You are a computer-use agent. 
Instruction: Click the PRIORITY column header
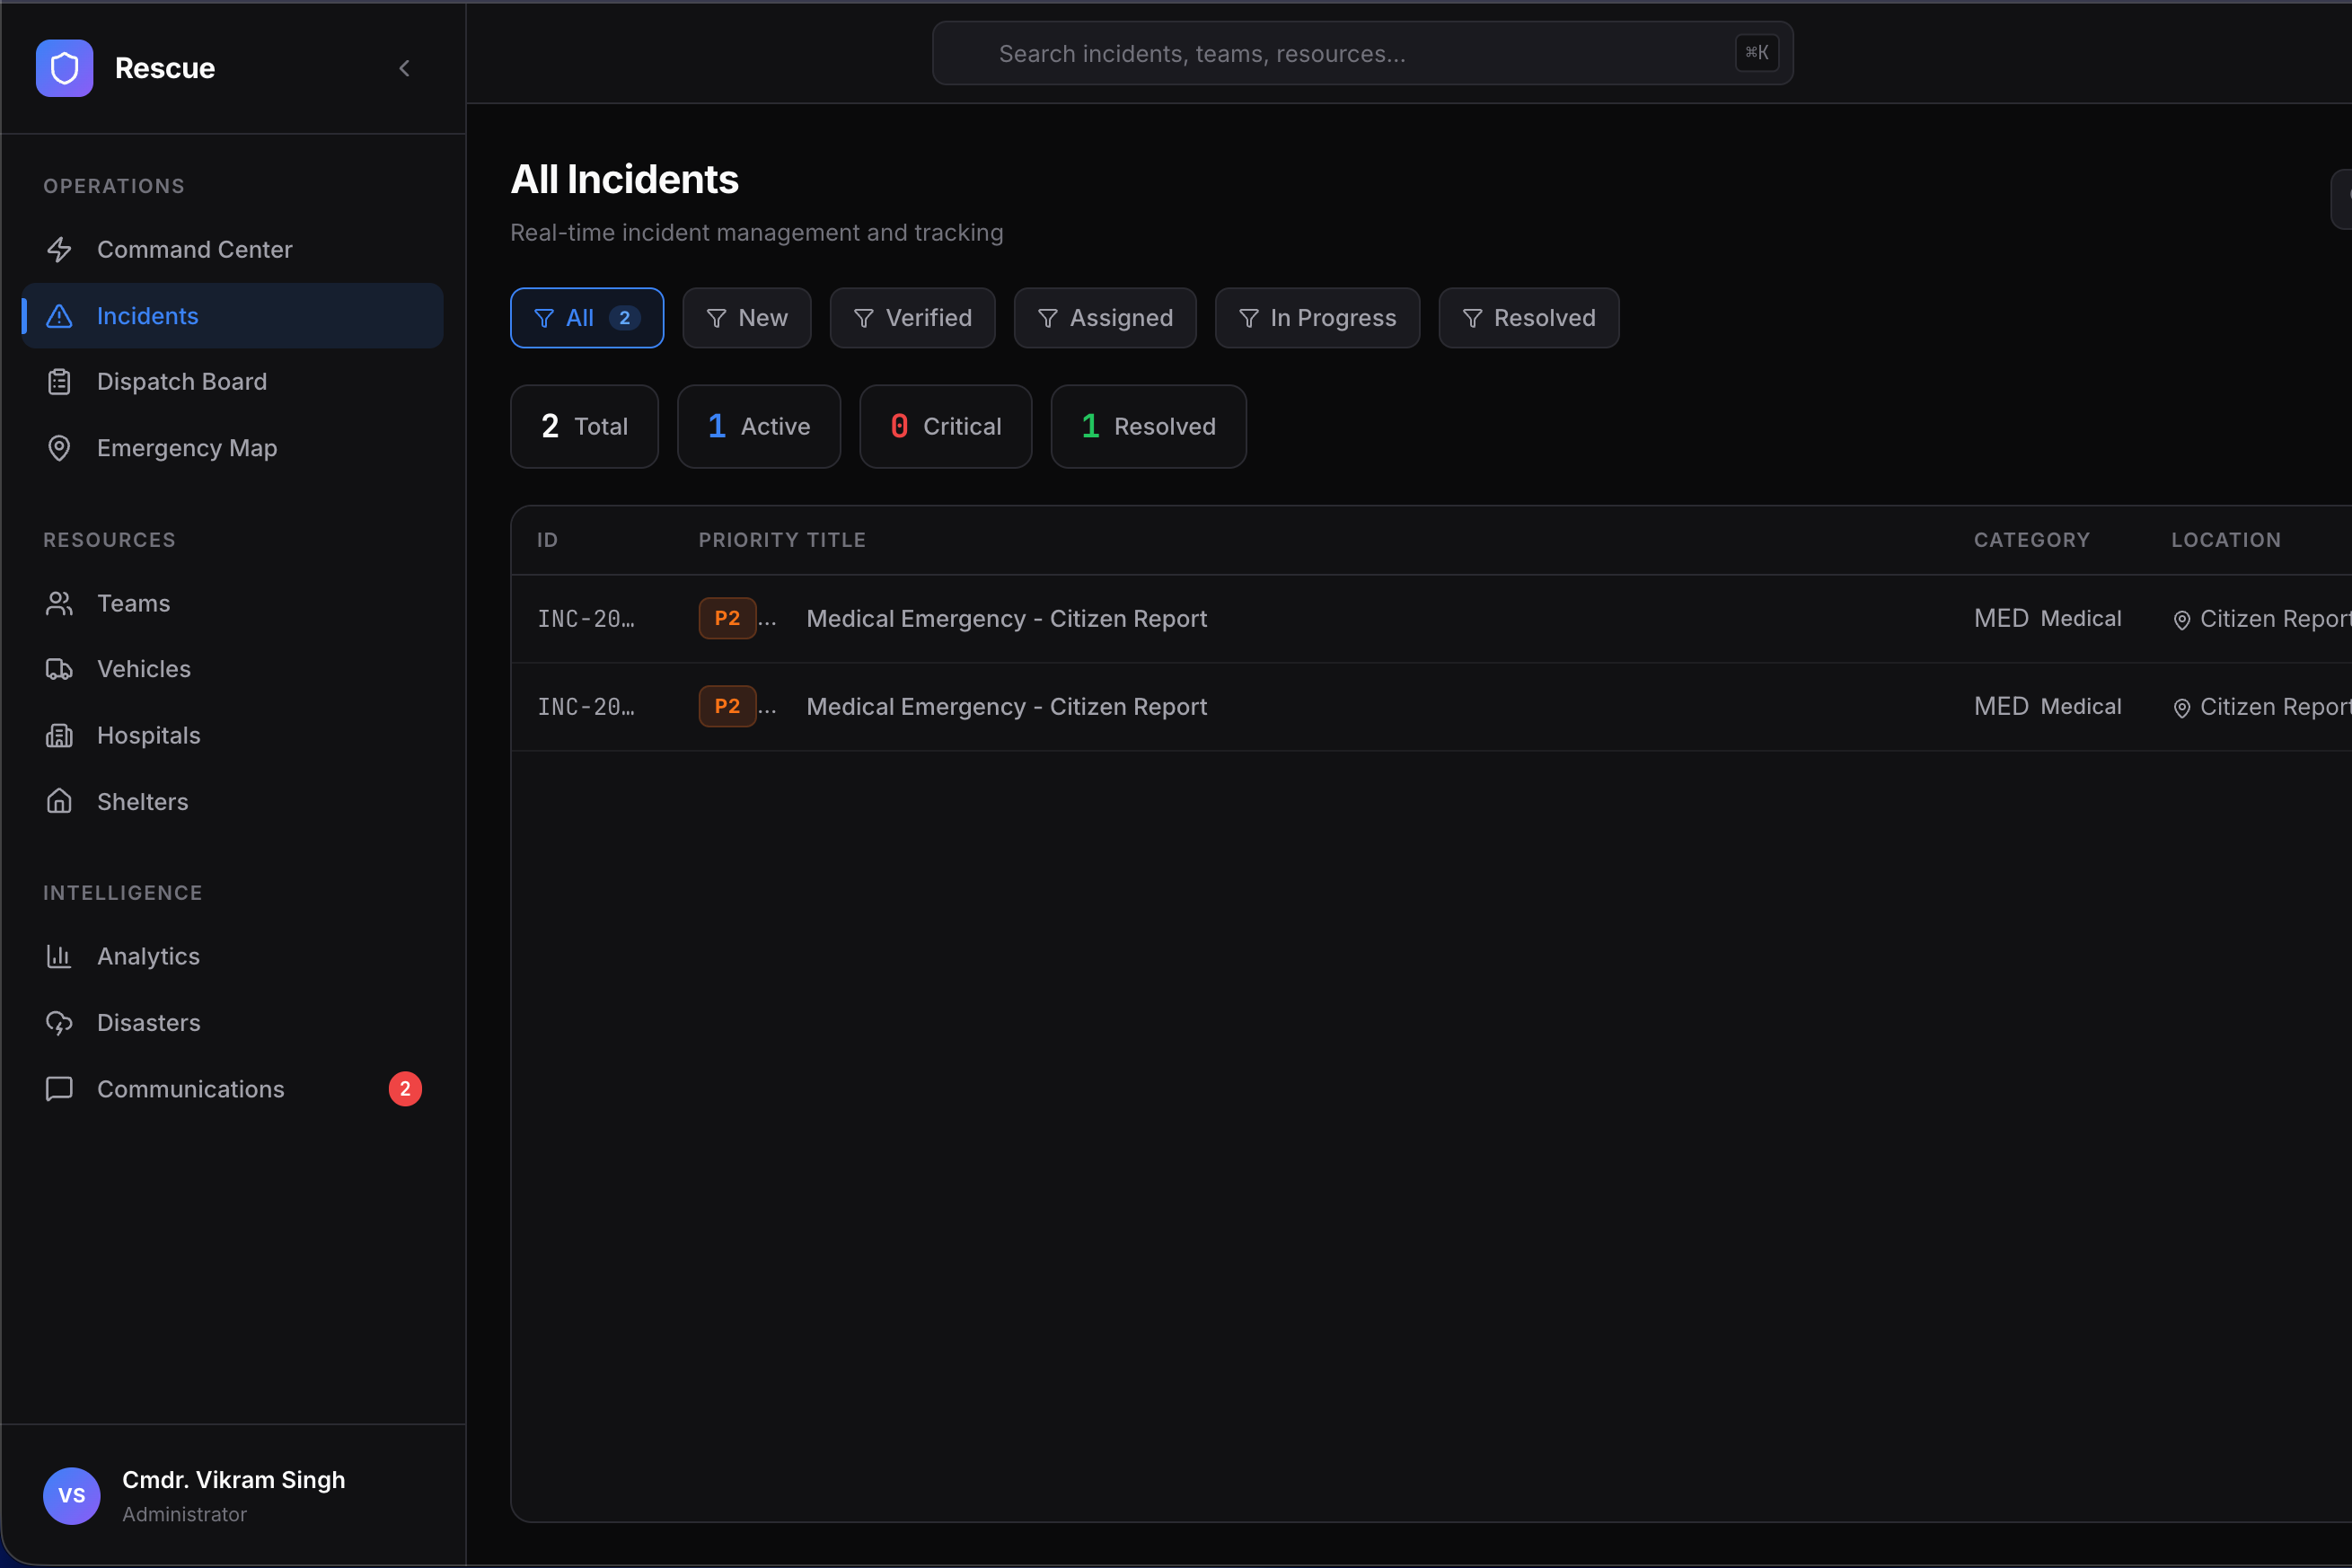point(748,540)
